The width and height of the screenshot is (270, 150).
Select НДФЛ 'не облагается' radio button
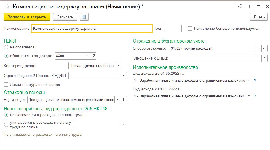click(6, 47)
